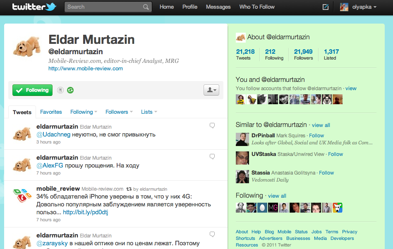Follow DrPinball Mark Squires
The width and height of the screenshot is (393, 249).
(x=316, y=136)
